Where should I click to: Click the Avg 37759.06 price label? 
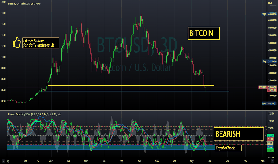(x=269, y=61)
